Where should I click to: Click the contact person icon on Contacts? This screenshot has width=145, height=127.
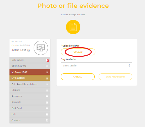pos(47,120)
